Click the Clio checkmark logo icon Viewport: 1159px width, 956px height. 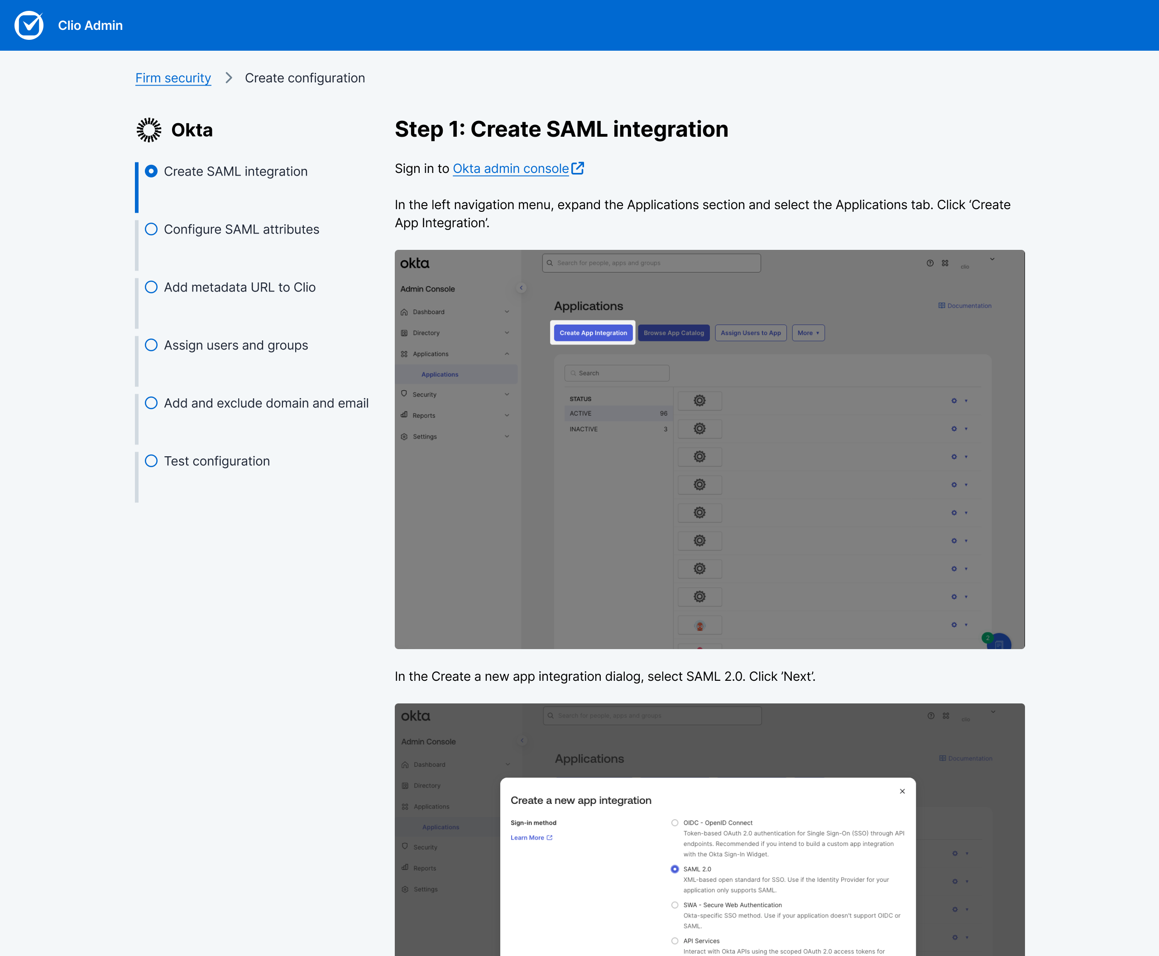(x=29, y=25)
